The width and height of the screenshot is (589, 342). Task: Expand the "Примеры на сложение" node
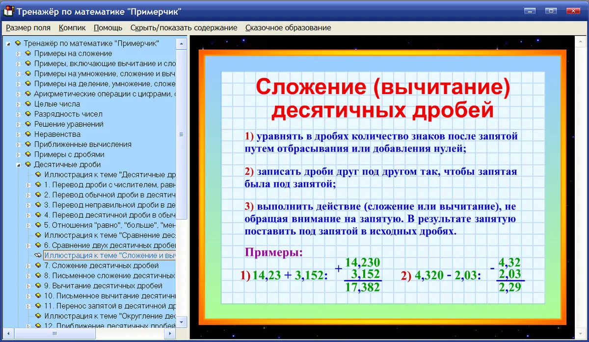pyautogui.click(x=19, y=53)
